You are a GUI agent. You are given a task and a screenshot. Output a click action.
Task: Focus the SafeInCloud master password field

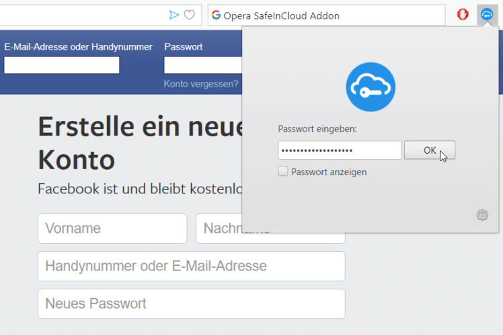[x=340, y=150]
